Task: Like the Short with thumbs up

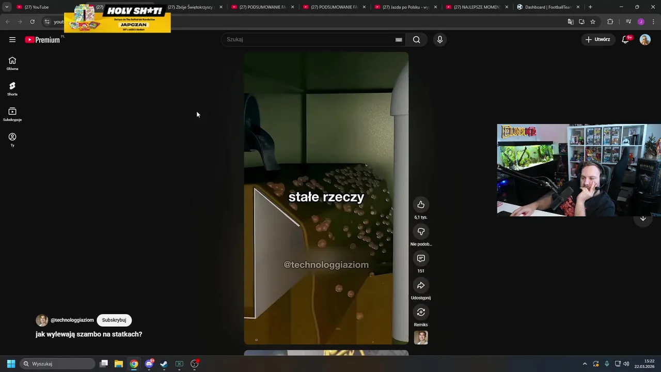Action: pos(421,205)
